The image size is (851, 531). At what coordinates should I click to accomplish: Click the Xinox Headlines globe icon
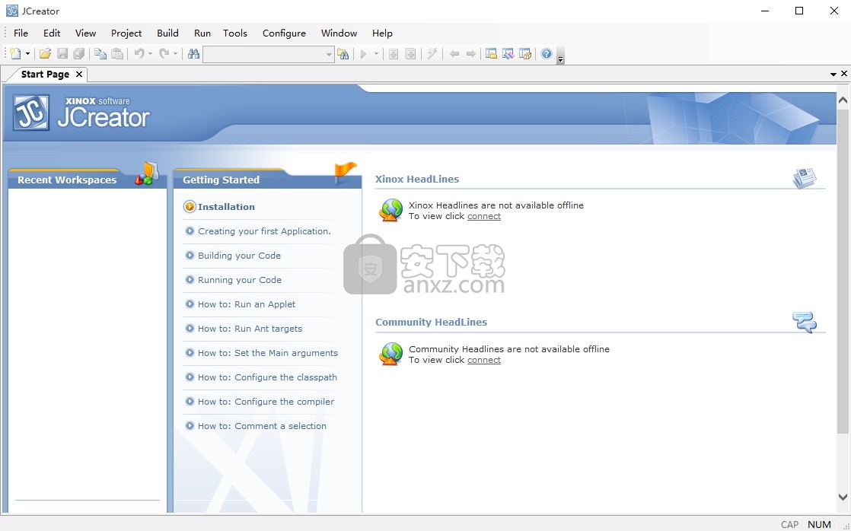point(390,211)
